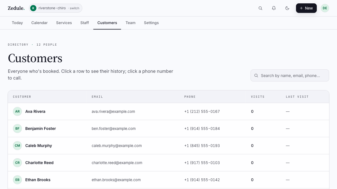Click the New button

coord(306,8)
